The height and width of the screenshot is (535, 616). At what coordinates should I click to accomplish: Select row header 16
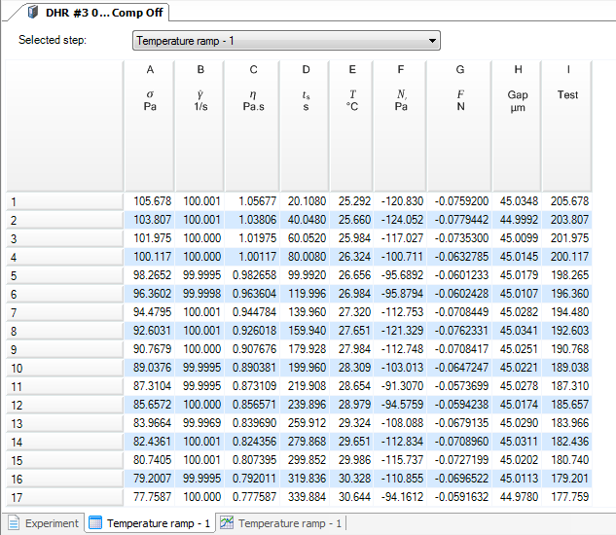pos(65,479)
